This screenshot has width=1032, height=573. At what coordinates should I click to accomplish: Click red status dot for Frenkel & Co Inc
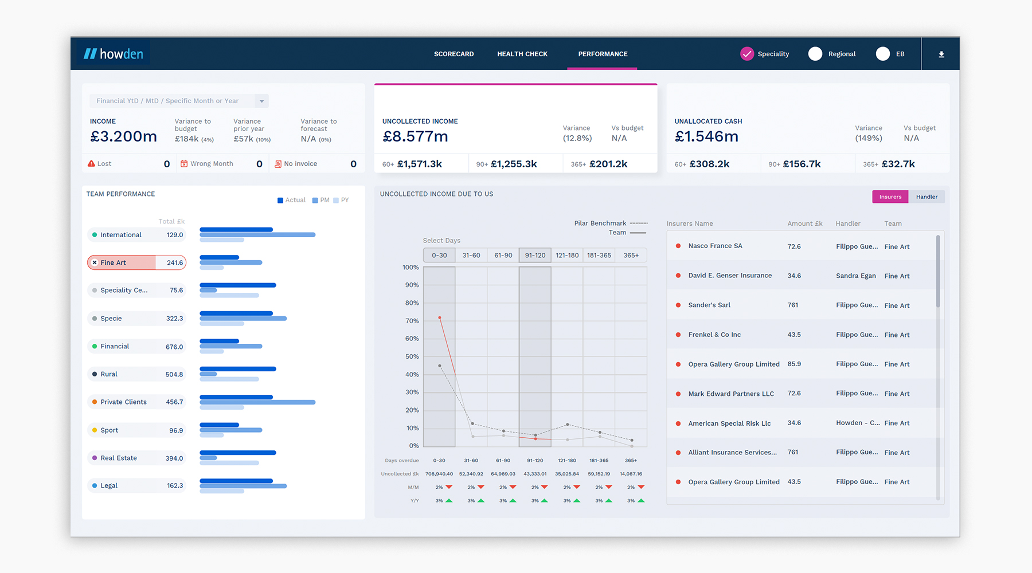(x=678, y=335)
